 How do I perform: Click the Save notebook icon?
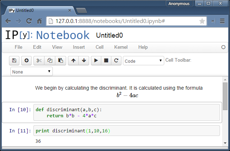[14, 61]
